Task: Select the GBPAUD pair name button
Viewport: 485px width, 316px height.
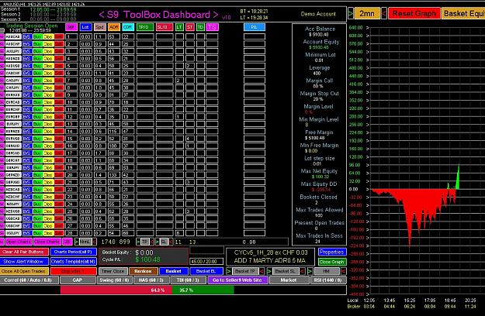Action: tap(13, 146)
